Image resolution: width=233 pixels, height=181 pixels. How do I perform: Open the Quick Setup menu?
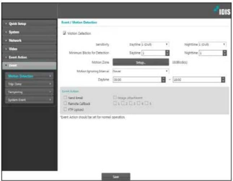tap(29, 24)
